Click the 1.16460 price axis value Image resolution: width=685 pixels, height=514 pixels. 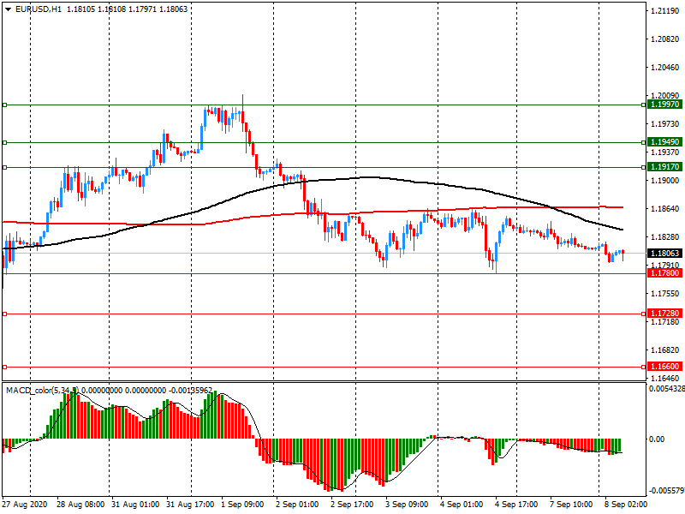point(665,379)
